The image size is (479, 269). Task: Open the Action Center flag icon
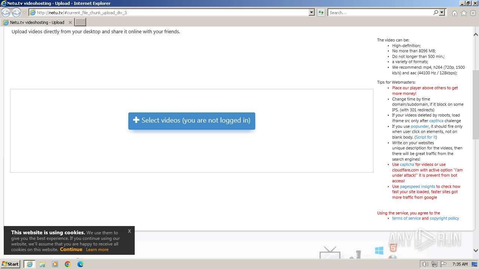pos(443,264)
